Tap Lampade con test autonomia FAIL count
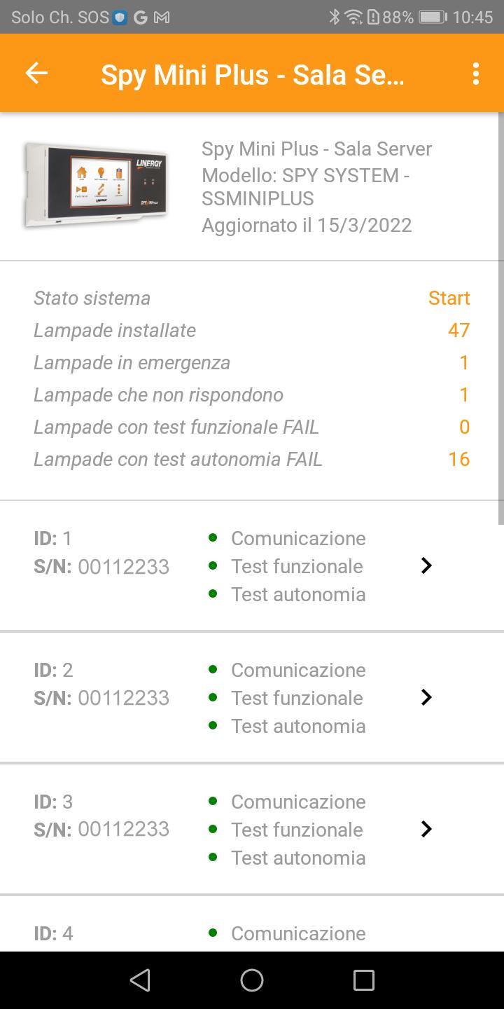The image size is (504, 1009). point(458,459)
